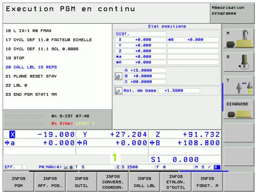Click the blue softkey row page indicator
The height and width of the screenshot is (192, 256).
(x=204, y=171)
